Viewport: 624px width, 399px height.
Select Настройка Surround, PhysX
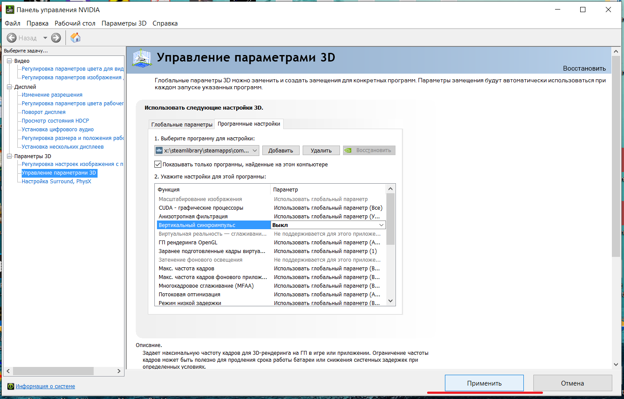56,182
